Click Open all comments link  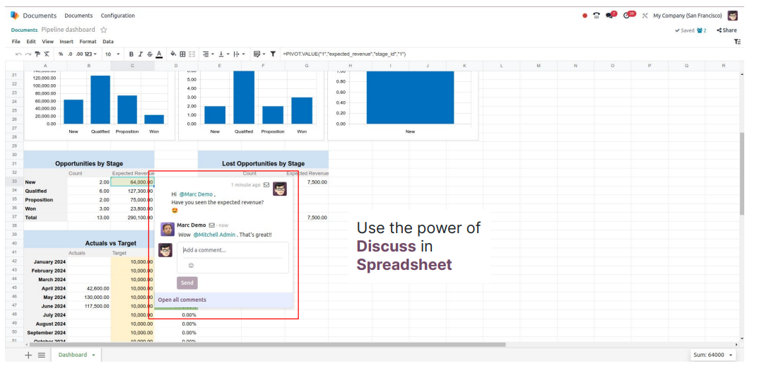[x=182, y=300]
